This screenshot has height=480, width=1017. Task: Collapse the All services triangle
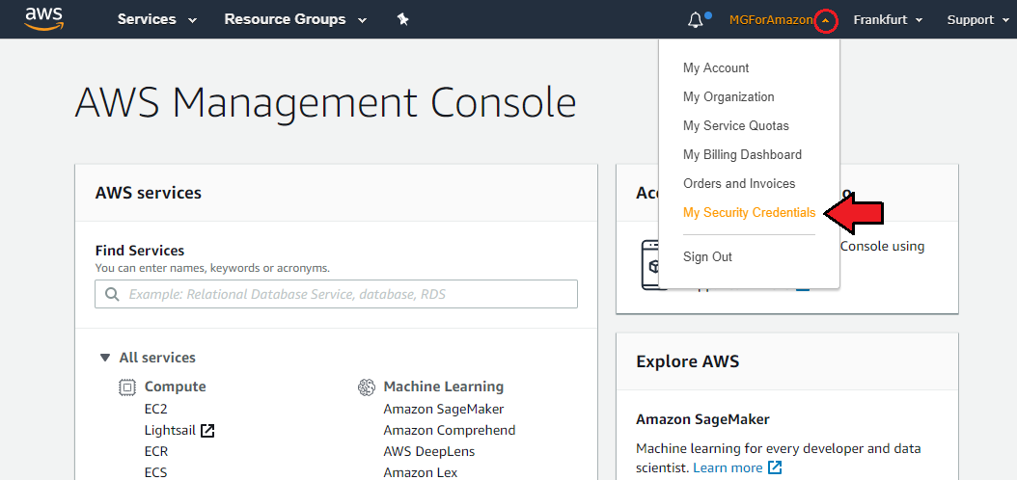(105, 358)
